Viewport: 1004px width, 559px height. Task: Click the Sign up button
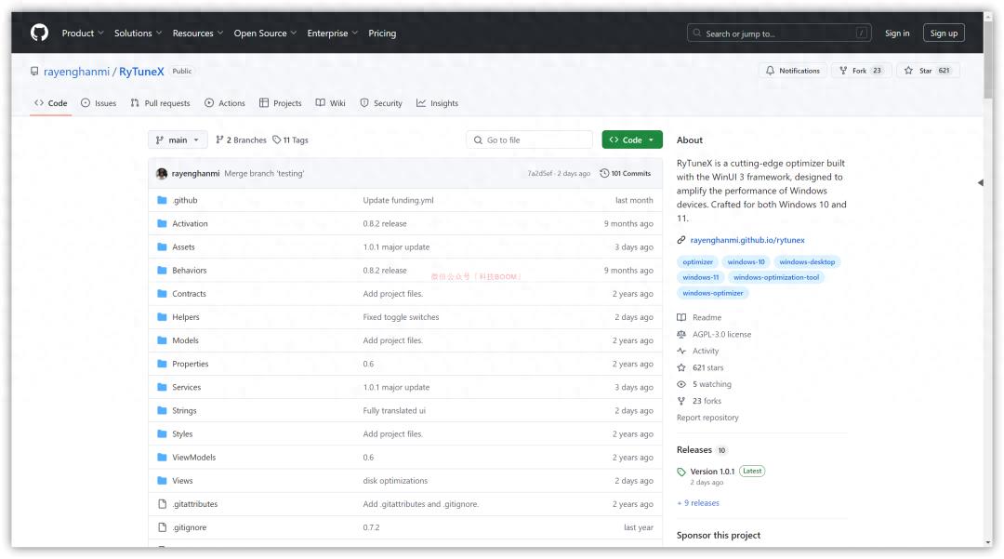(944, 33)
